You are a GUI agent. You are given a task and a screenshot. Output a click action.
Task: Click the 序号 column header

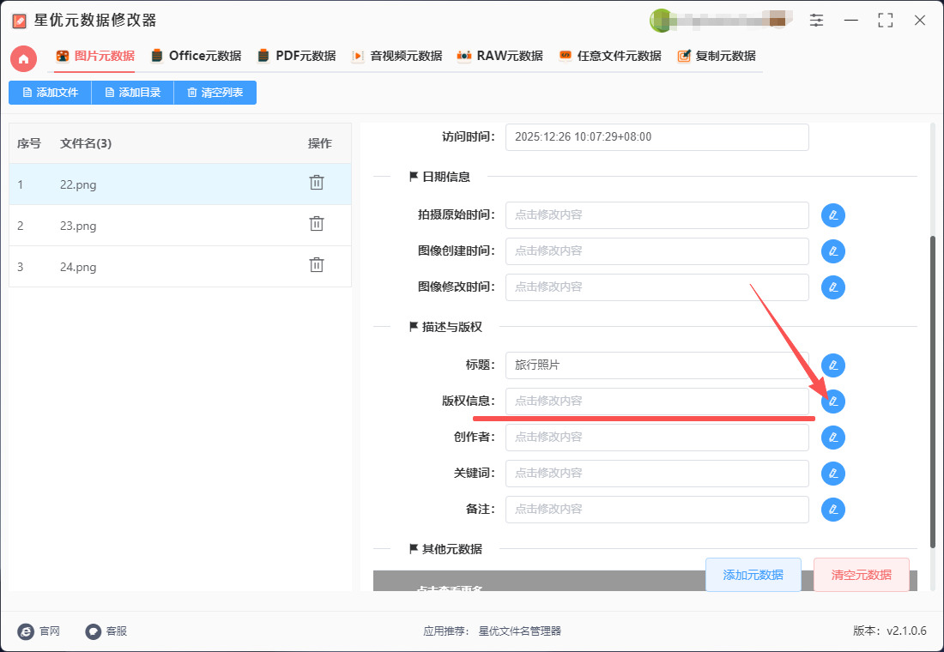click(29, 143)
